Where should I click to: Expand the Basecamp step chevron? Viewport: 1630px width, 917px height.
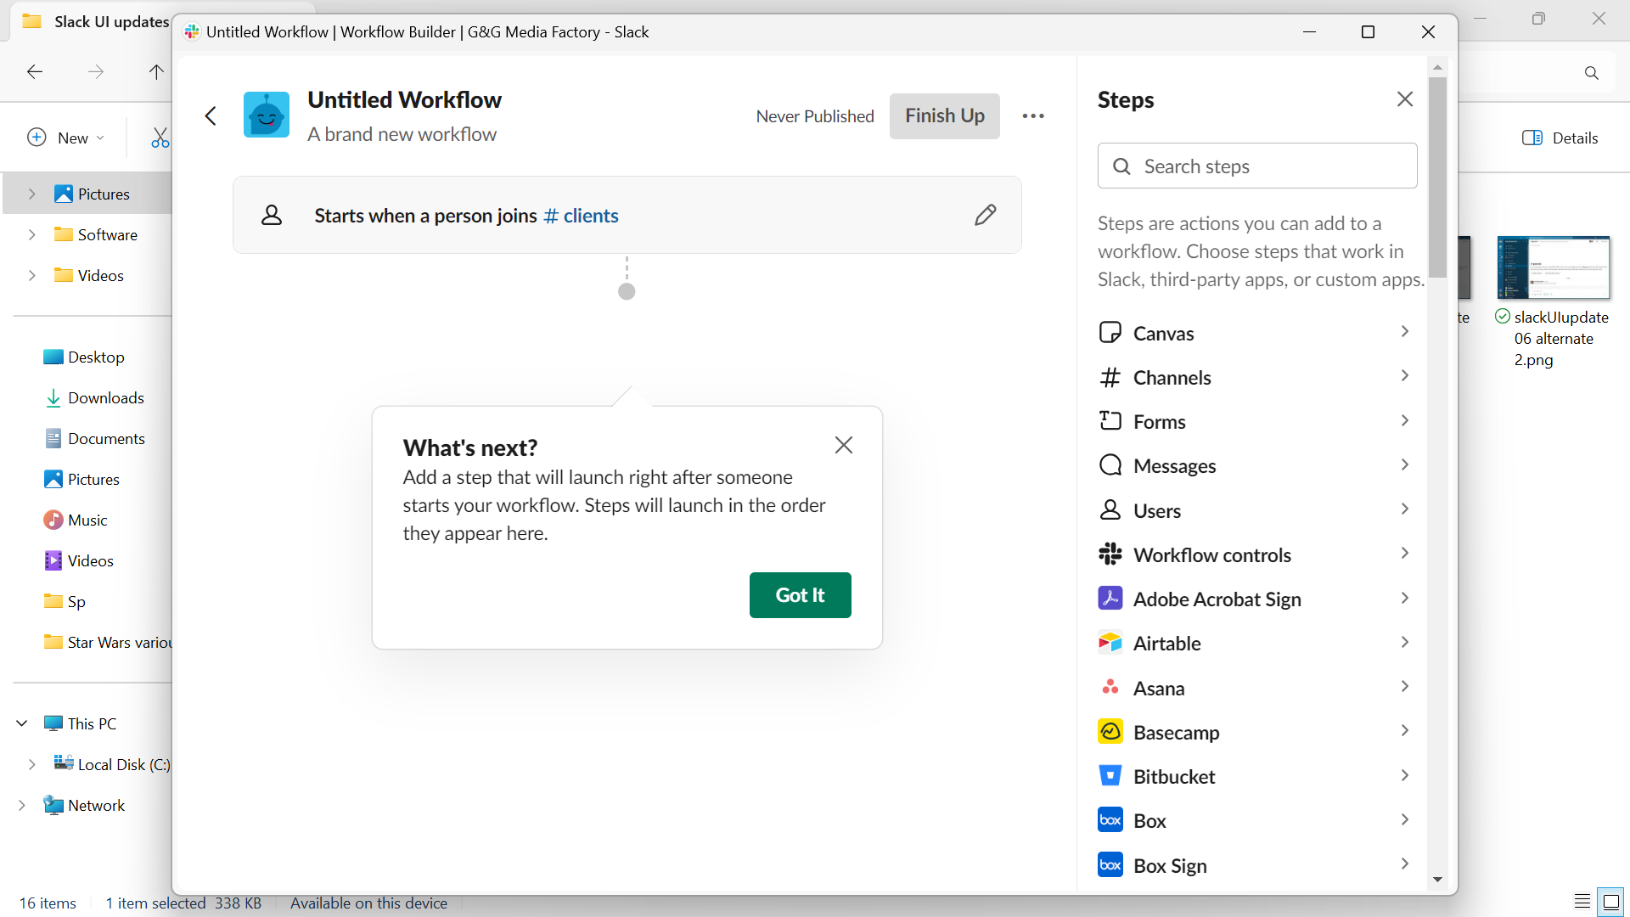pyautogui.click(x=1405, y=730)
